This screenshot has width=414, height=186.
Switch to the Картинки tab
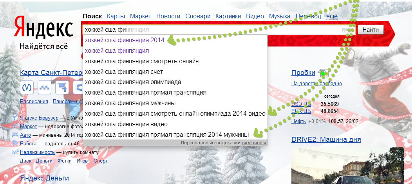[x=228, y=16]
